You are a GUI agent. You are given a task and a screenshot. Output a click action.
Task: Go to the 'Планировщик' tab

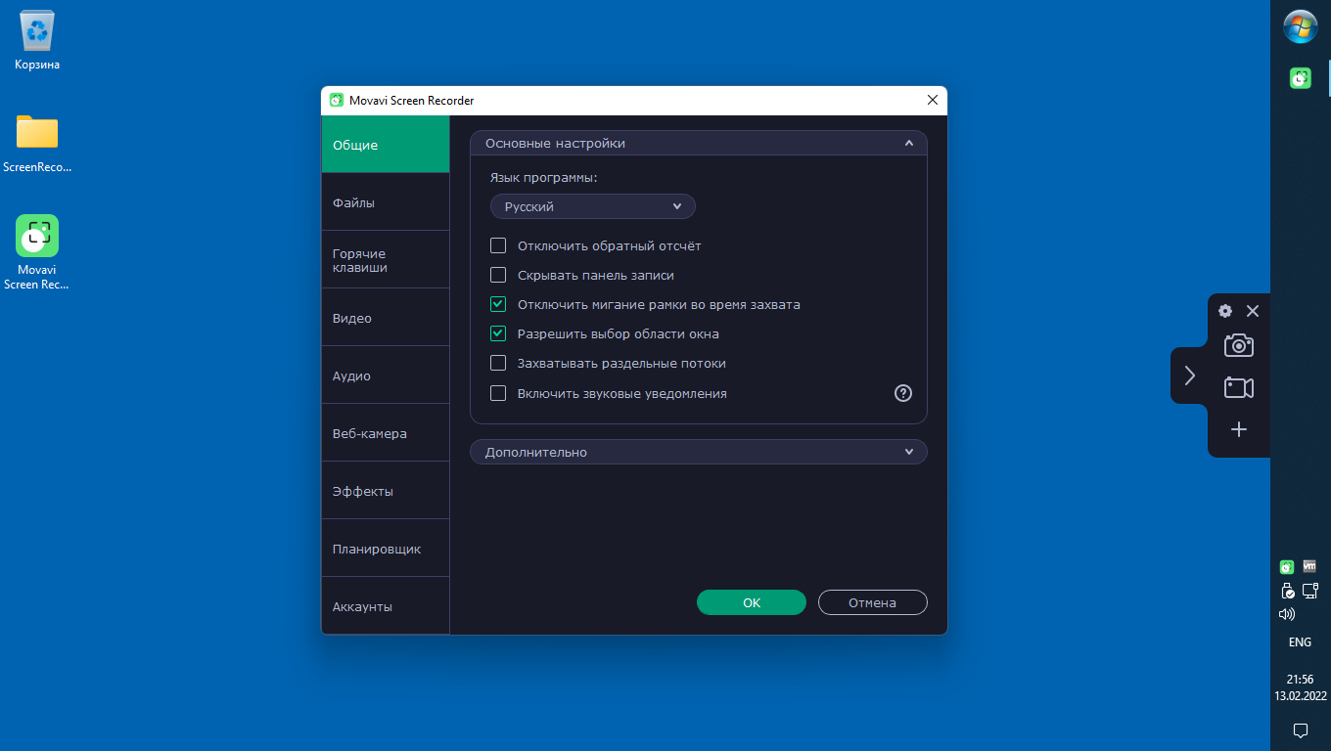tap(386, 549)
